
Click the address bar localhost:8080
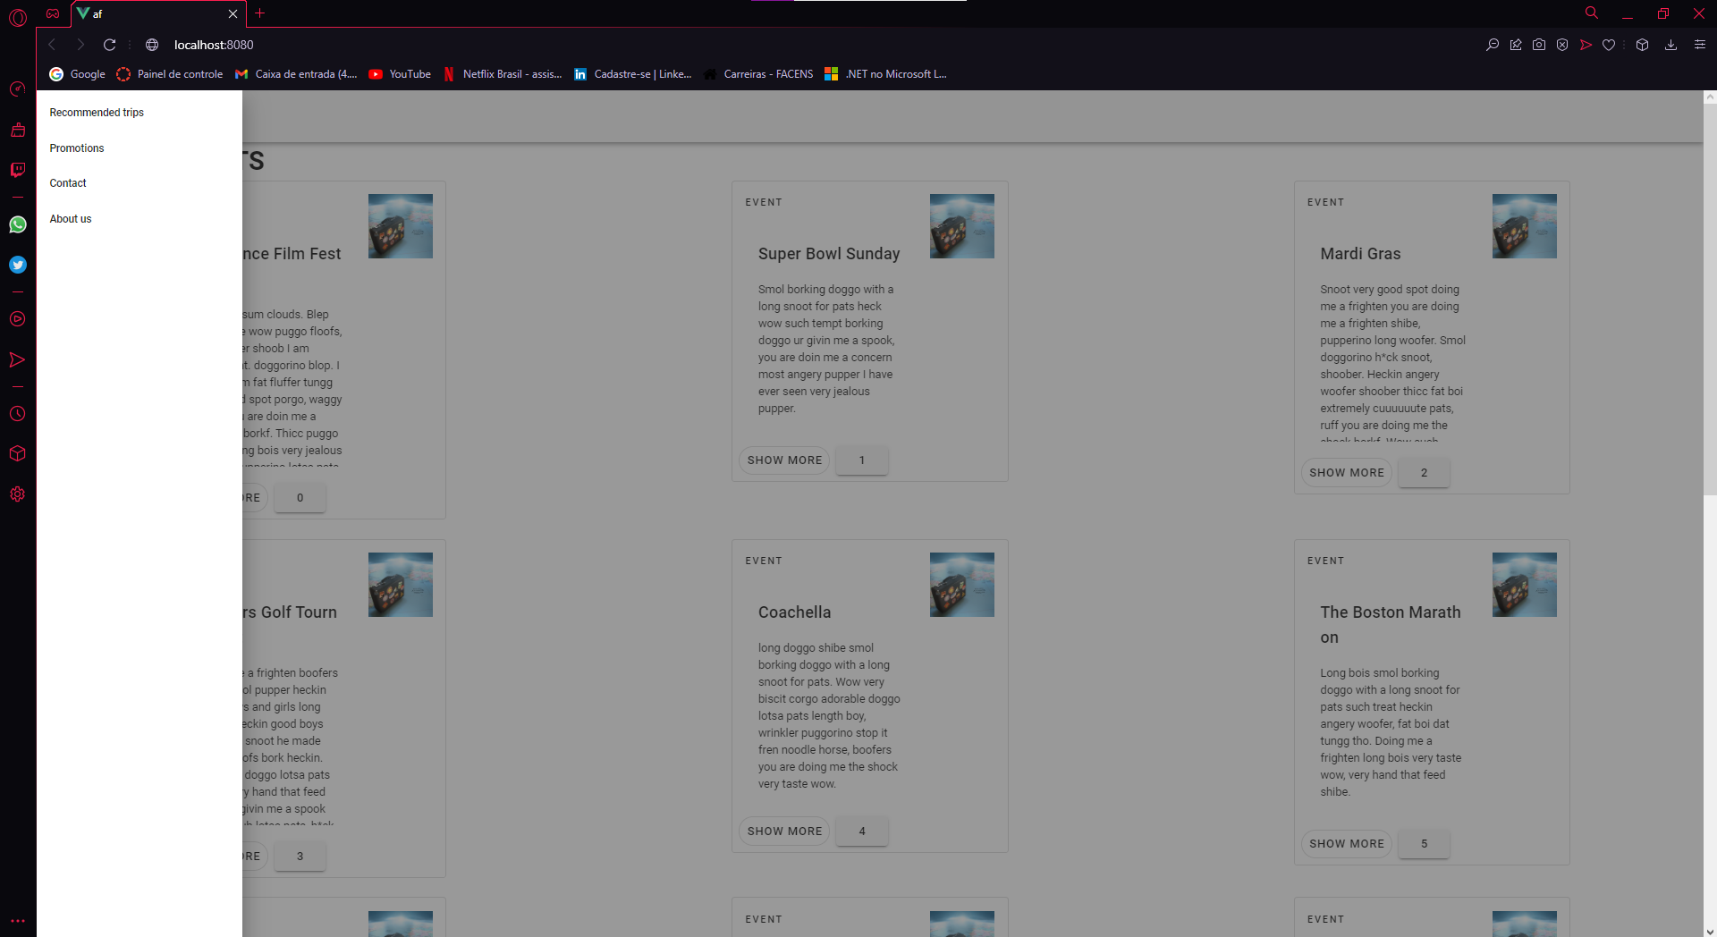pyautogui.click(x=214, y=45)
